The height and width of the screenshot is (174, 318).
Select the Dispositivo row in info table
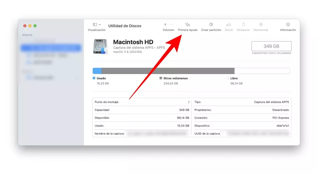point(242,126)
